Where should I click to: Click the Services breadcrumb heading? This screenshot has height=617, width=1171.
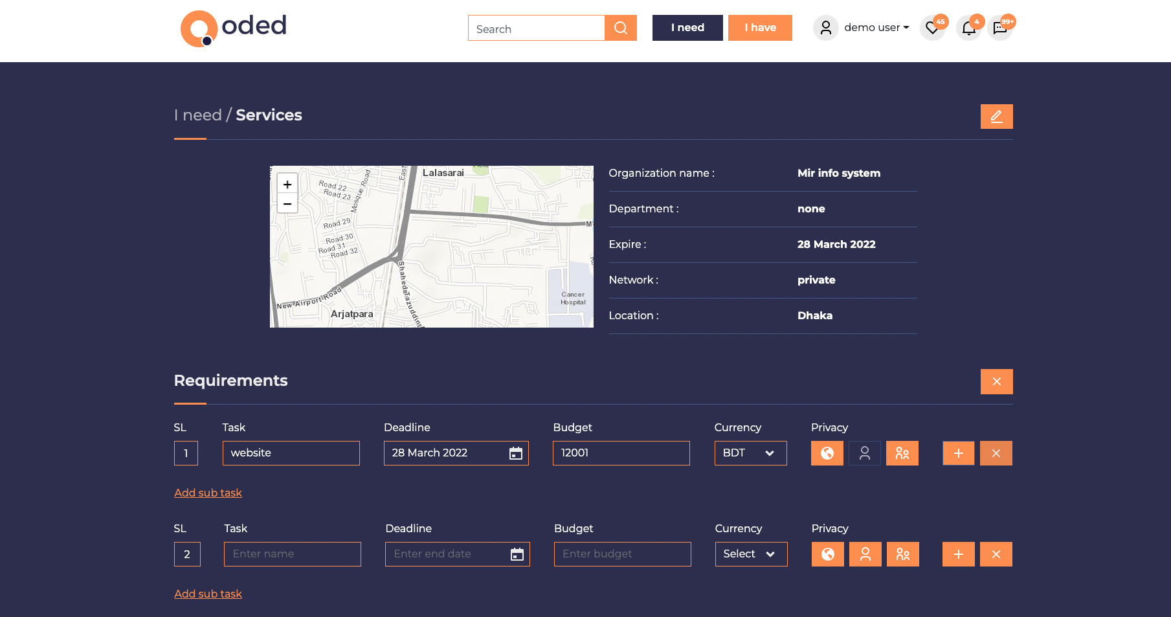tap(269, 115)
